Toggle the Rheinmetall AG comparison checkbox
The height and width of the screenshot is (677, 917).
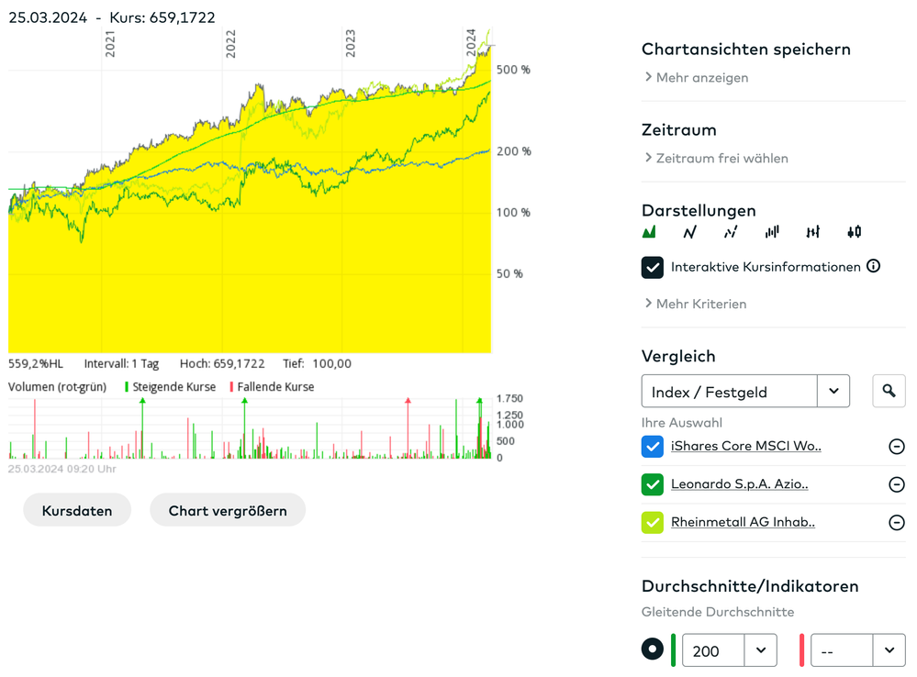(653, 523)
